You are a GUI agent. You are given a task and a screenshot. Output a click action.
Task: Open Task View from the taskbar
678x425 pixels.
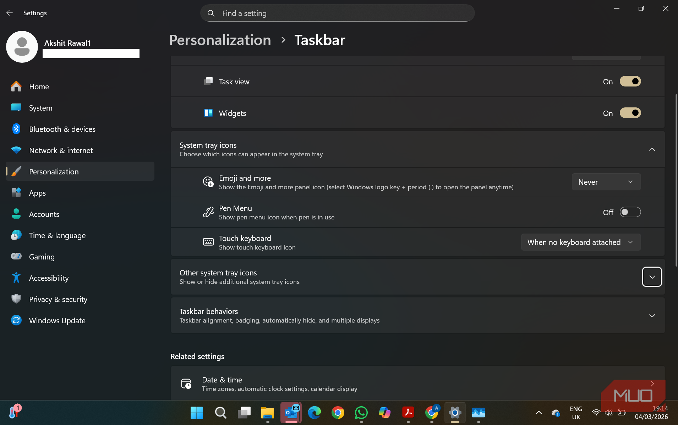244,413
